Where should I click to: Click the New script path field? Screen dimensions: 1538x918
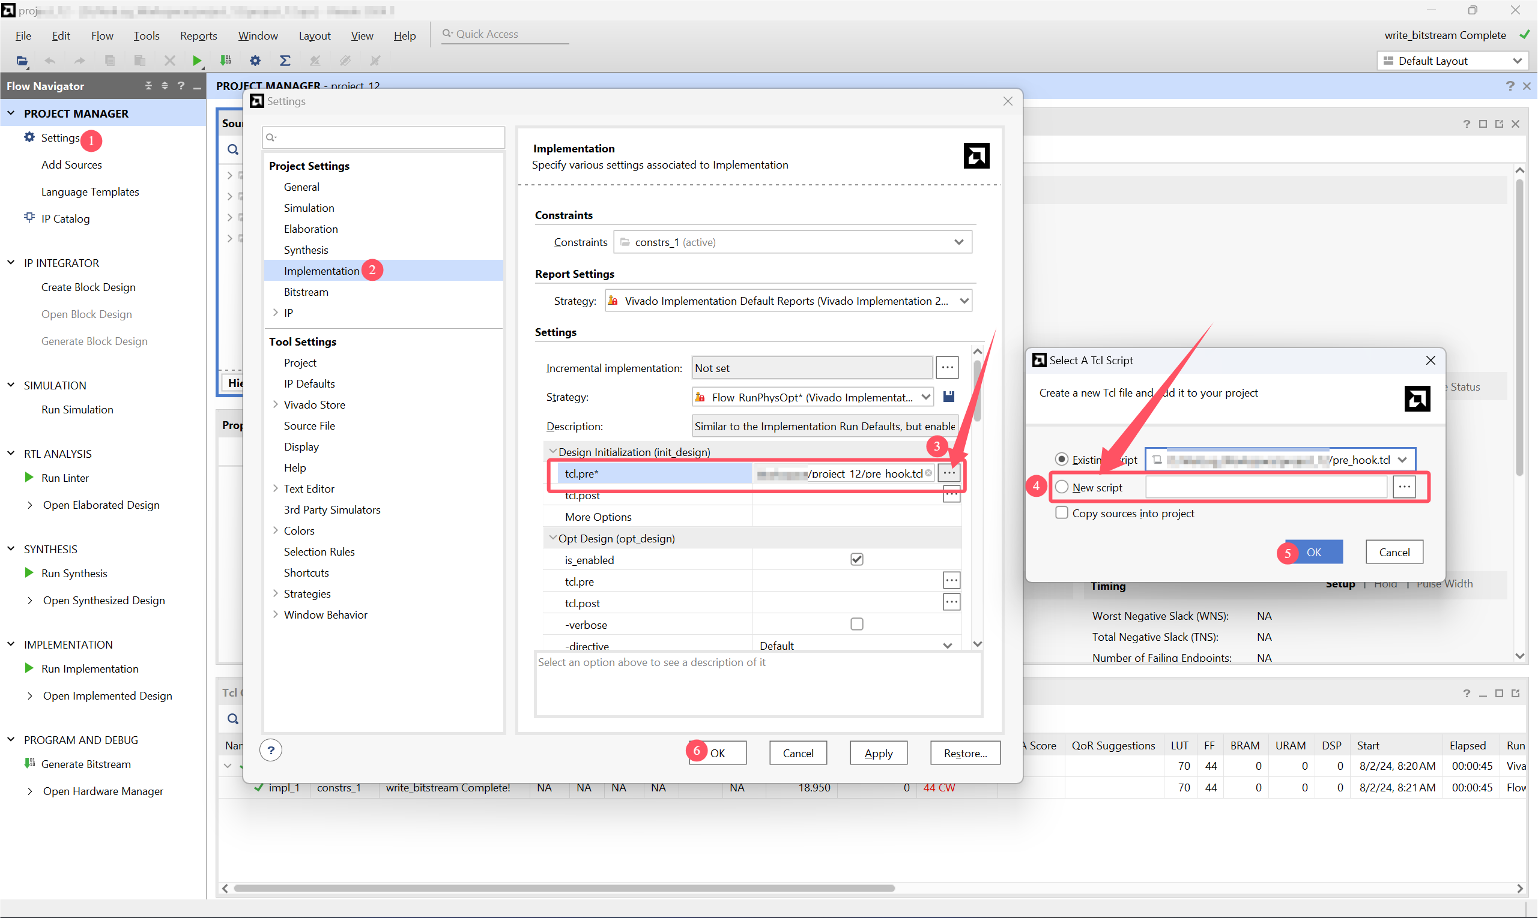click(x=1265, y=487)
